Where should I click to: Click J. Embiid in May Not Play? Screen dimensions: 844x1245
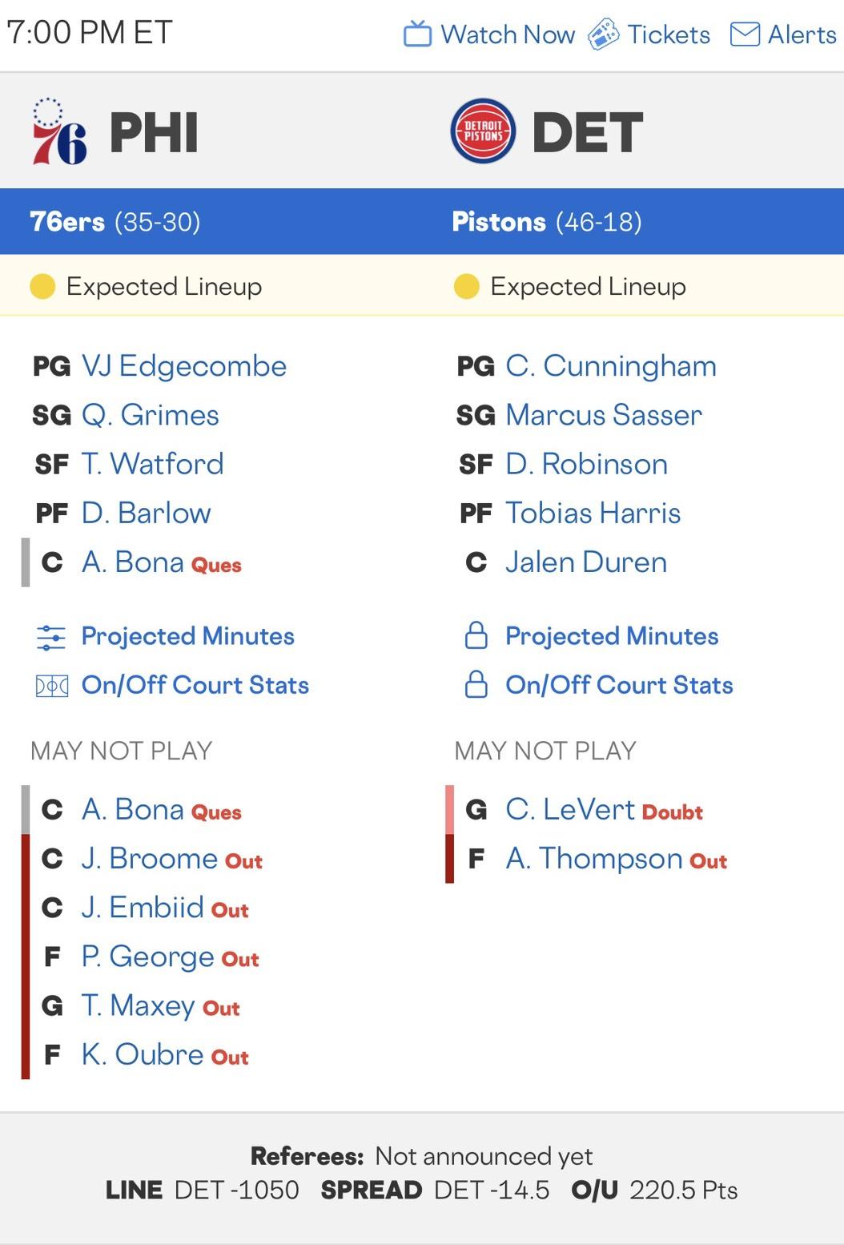(x=143, y=908)
